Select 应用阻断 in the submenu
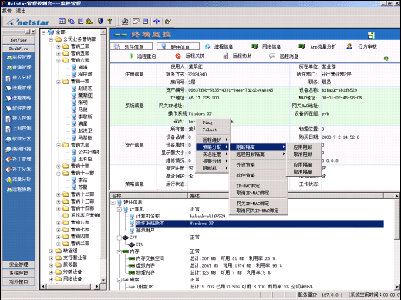The image size is (401, 300). point(303,147)
